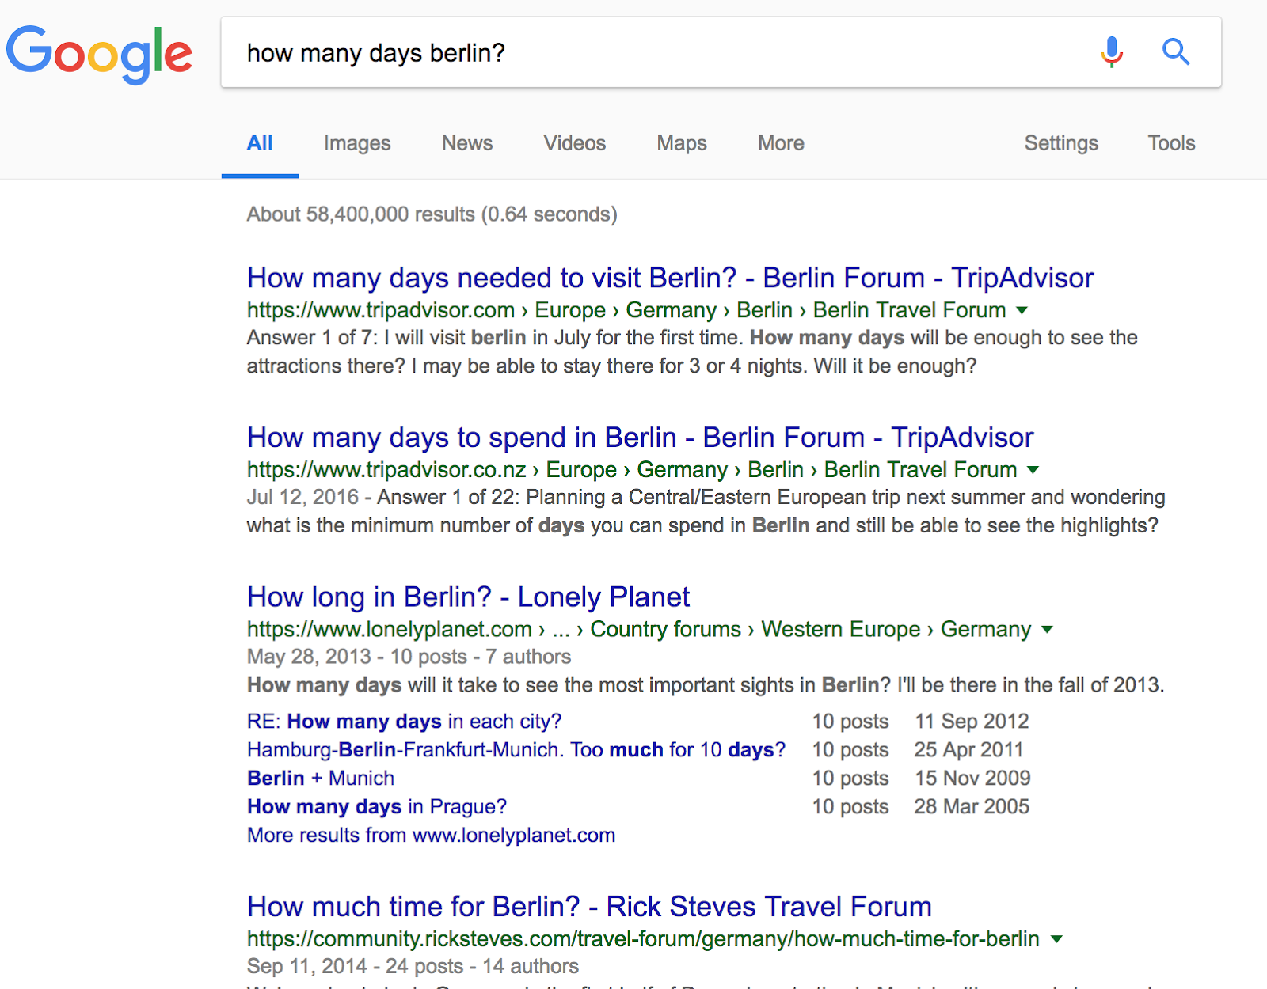Start voice search with the microphone icon
The image size is (1267, 989).
[1112, 52]
